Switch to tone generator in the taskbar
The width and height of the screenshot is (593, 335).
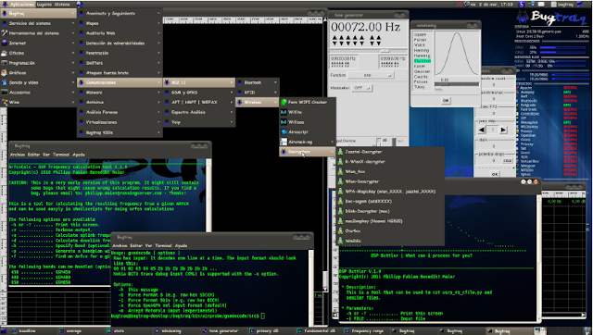pyautogui.click(x=223, y=331)
